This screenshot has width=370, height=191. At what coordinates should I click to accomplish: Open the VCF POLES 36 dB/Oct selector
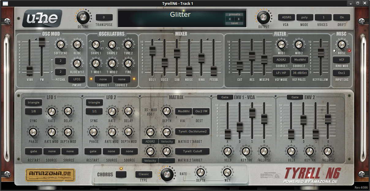299,73
